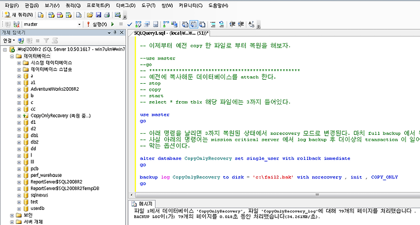Toggle IntelliSense Enabled icon
This screenshot has height=225, width=420.
pos(156,24)
